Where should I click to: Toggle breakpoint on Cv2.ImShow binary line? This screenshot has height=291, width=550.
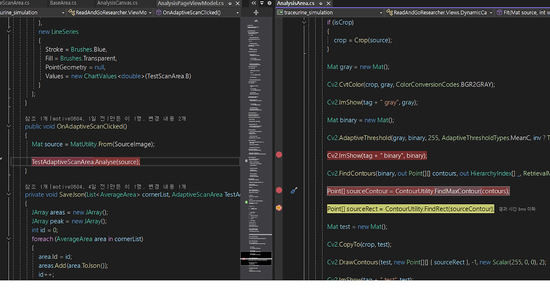[279, 154]
